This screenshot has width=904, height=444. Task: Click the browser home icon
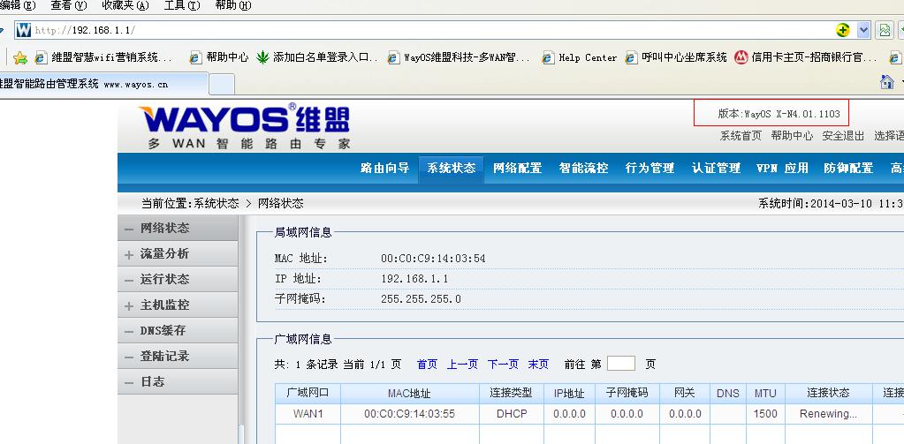pos(887,83)
